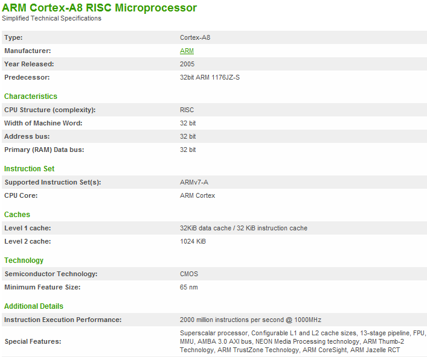Click the Simplified Technical Specifications subtitle
Image resolution: width=427 pixels, height=357 pixels.
(51, 19)
